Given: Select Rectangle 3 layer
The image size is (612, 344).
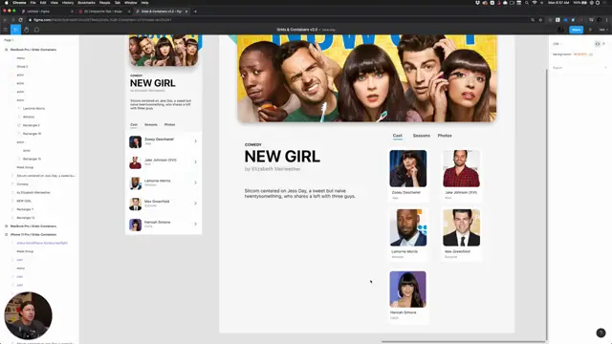Looking at the screenshot, I should point(31,125).
